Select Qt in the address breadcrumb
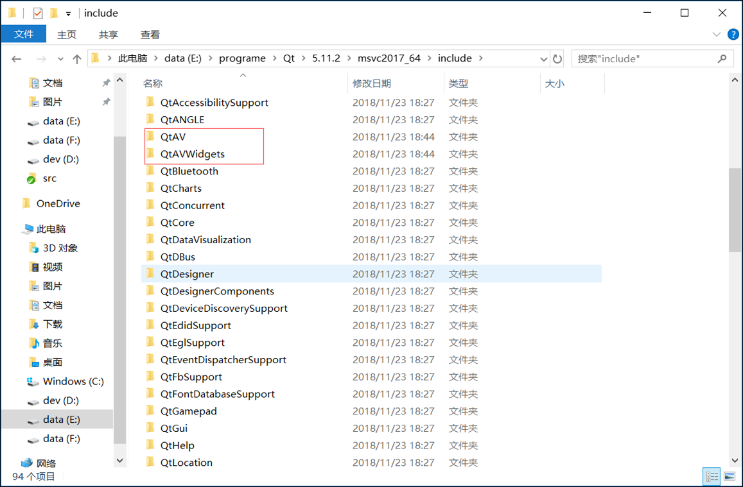743x487 pixels. point(288,58)
